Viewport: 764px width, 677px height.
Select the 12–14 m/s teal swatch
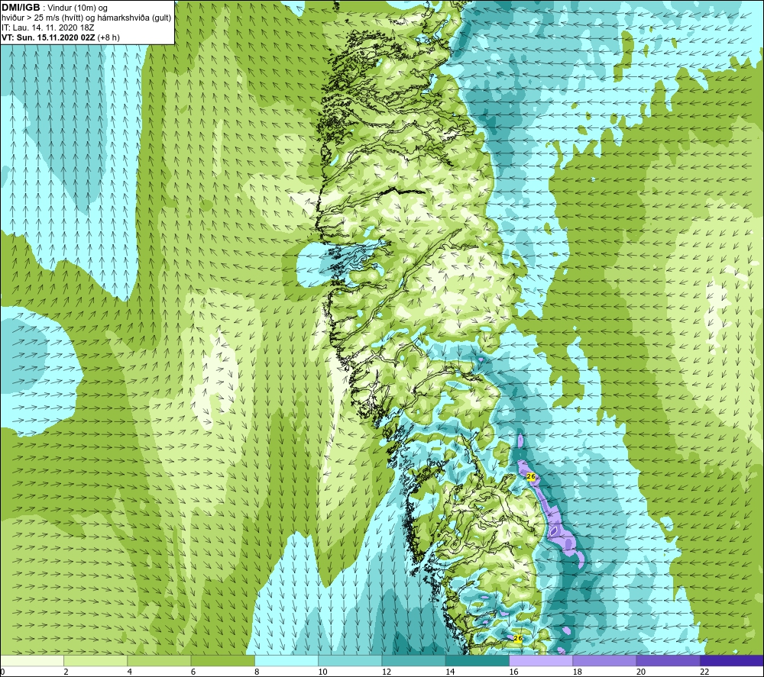(413, 661)
